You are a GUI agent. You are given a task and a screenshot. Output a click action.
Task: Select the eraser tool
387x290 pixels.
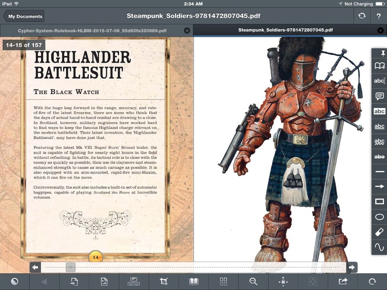[x=378, y=232]
